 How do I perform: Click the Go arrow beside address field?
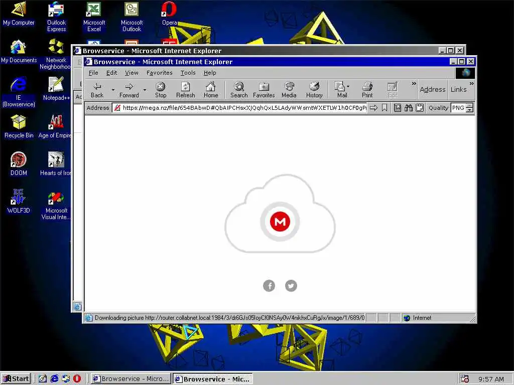[x=373, y=108]
